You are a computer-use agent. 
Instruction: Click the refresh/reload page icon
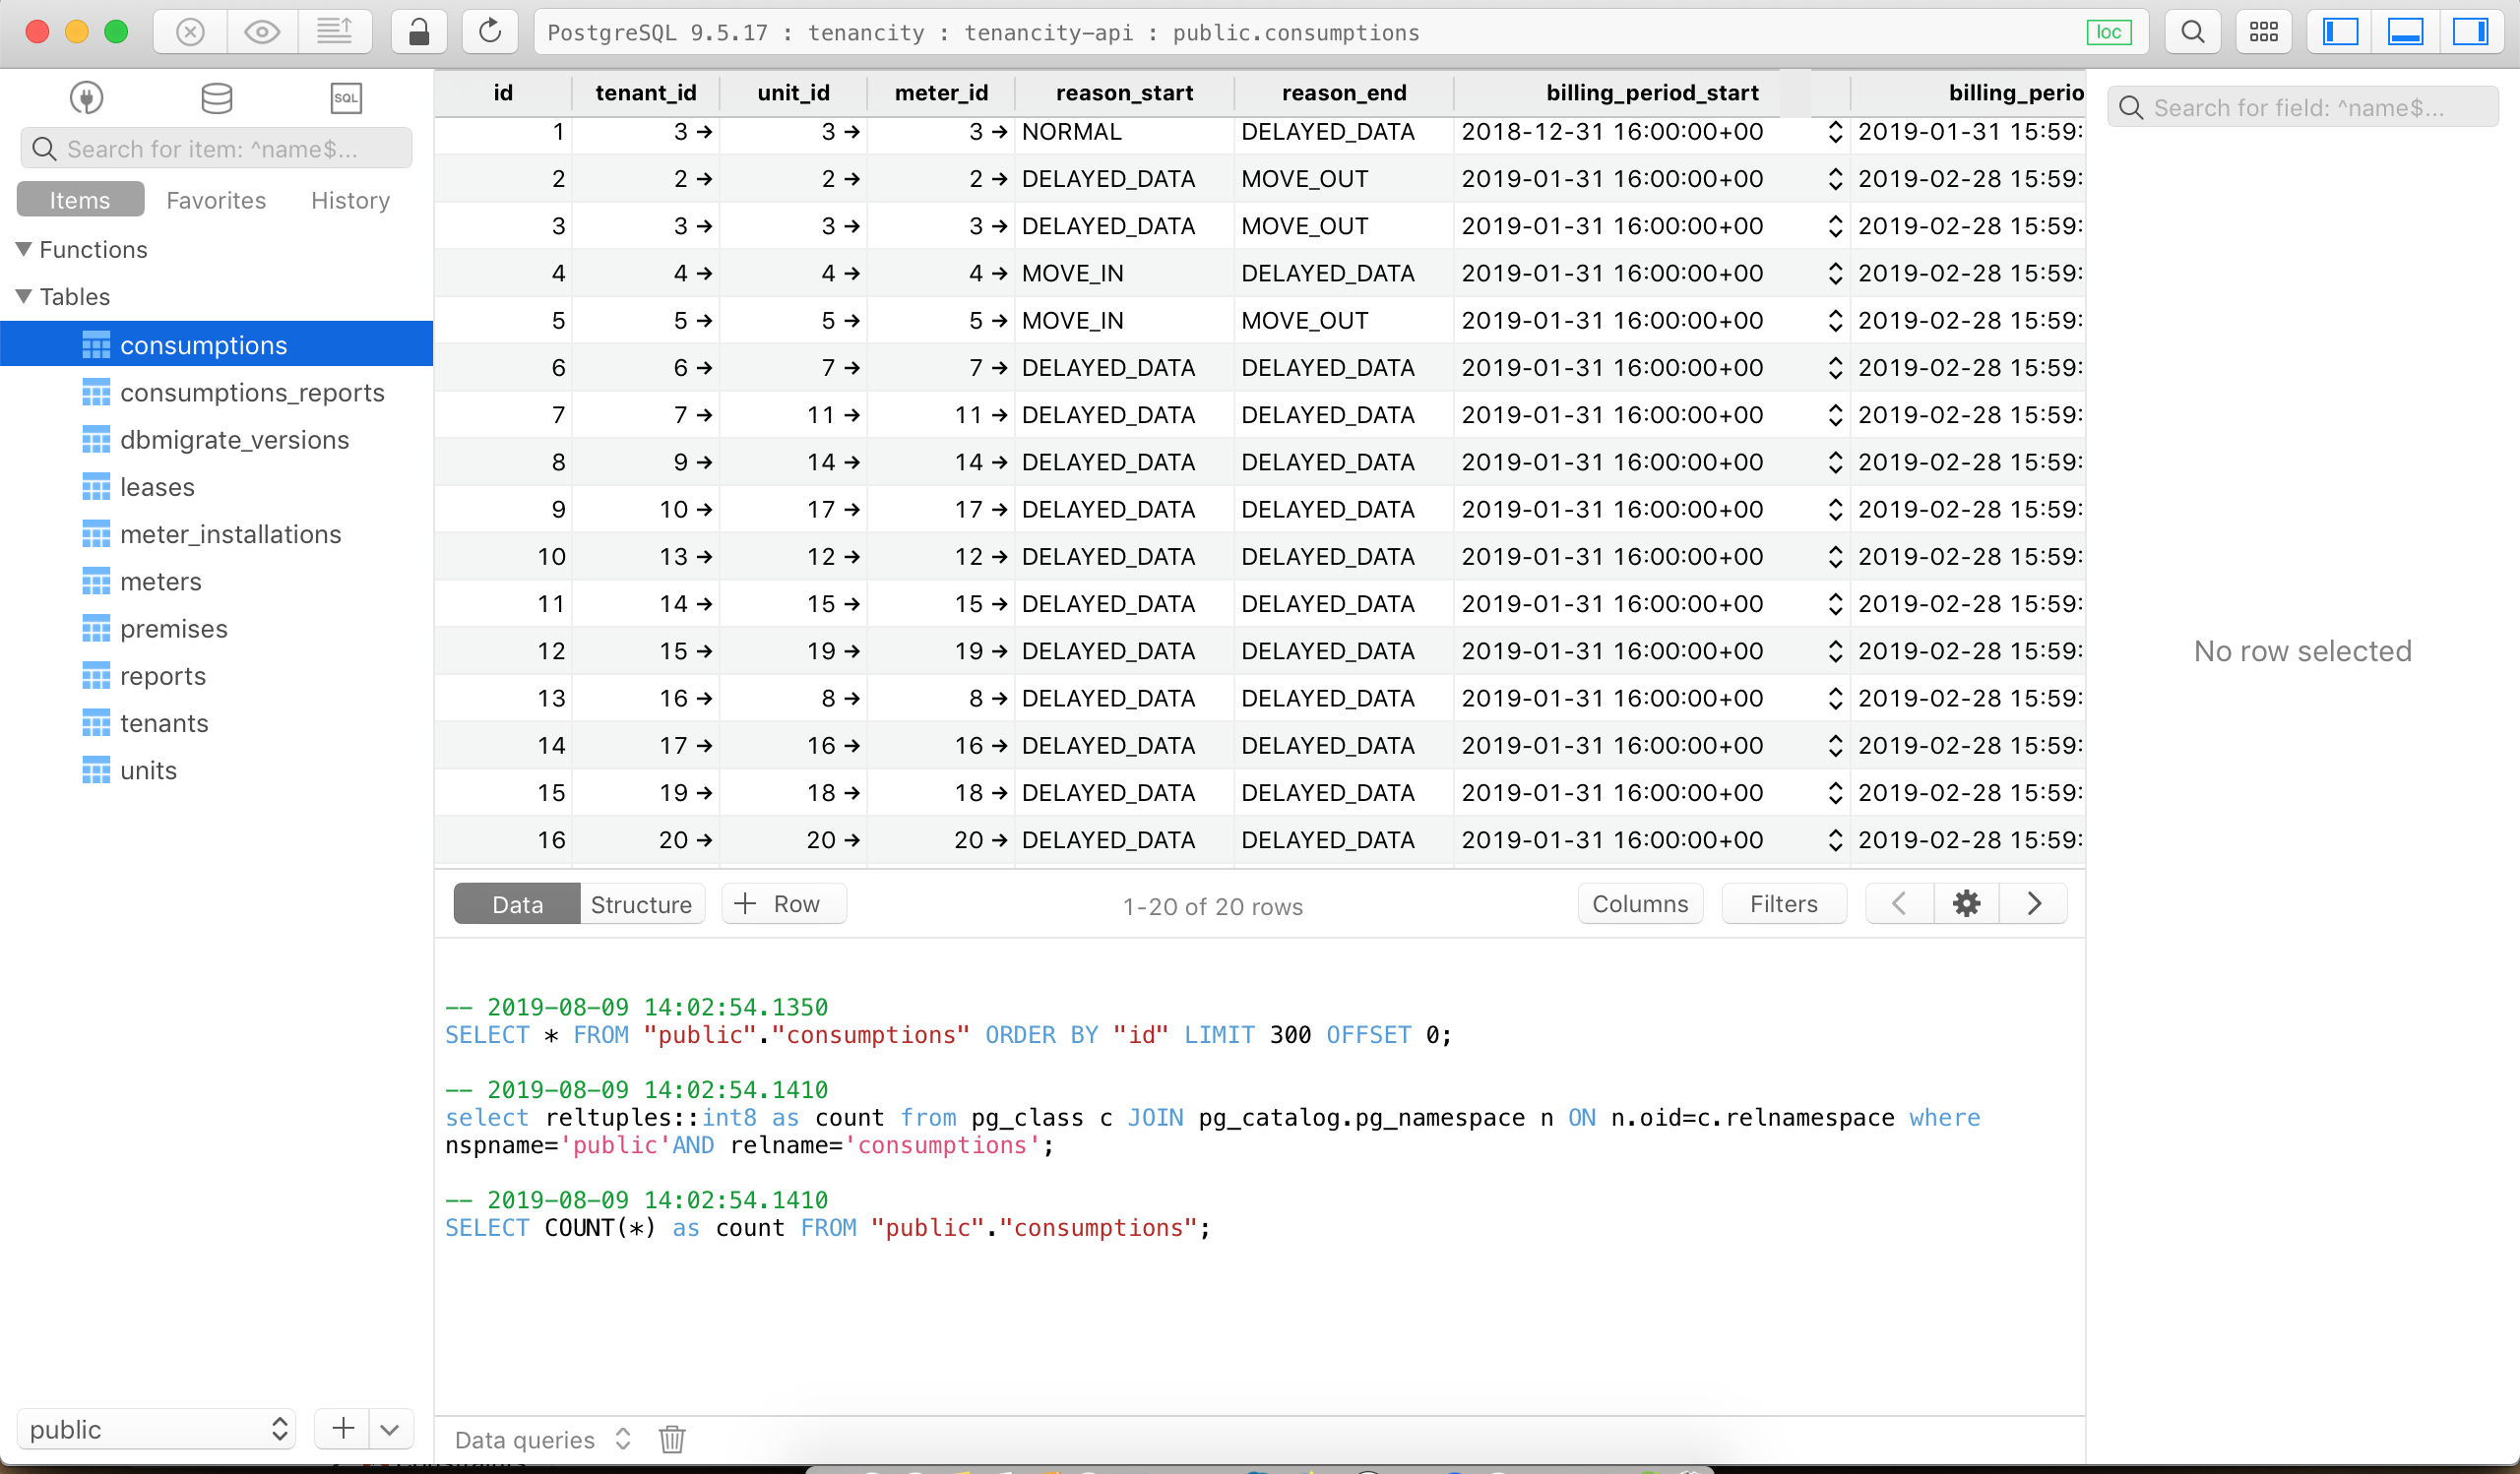point(489,30)
